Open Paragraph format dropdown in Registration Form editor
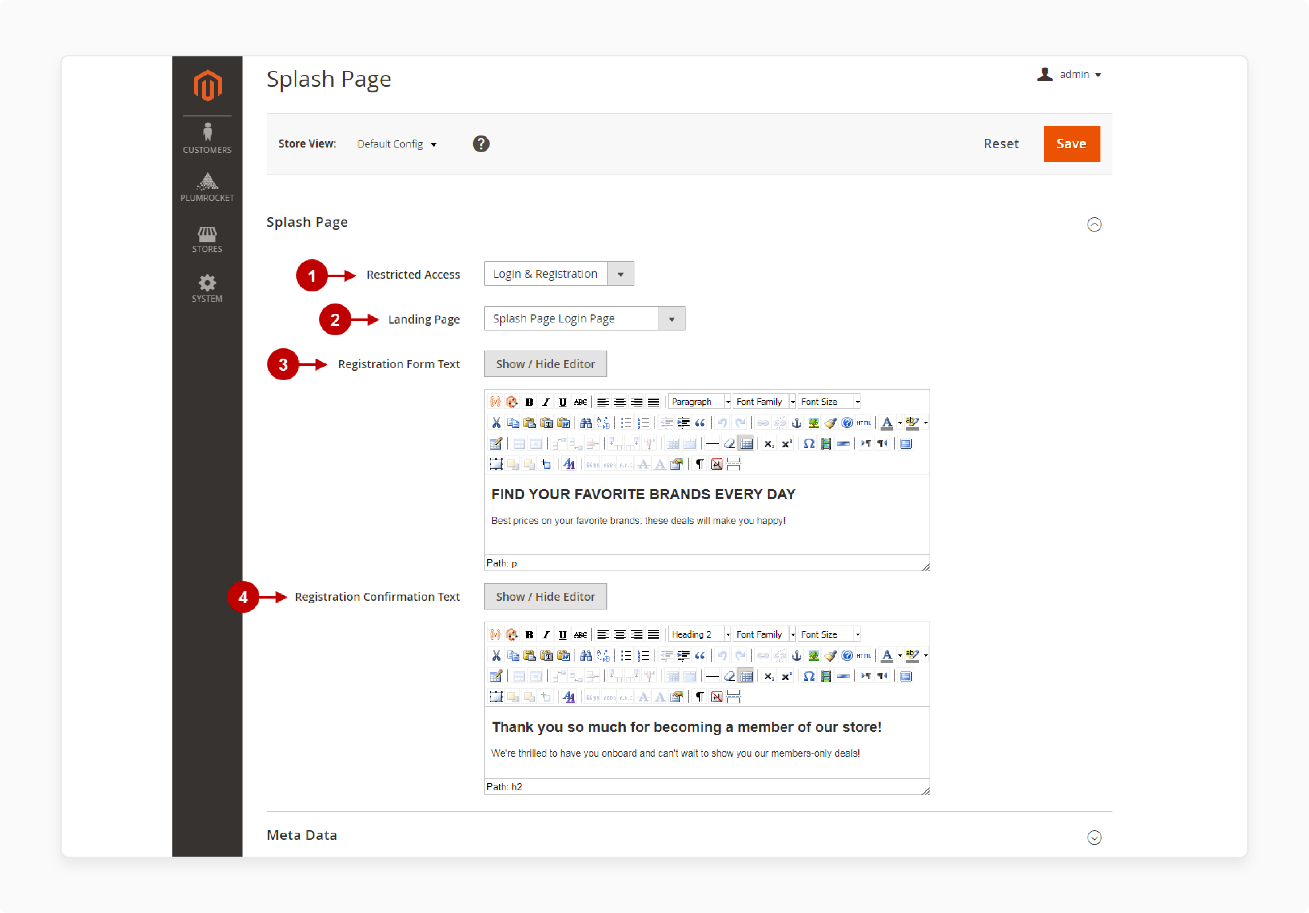Image resolution: width=1309 pixels, height=913 pixels. [699, 402]
